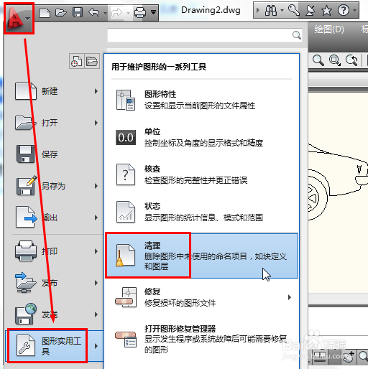Click the key subscription center icon
368x369 pixels.
click(294, 11)
